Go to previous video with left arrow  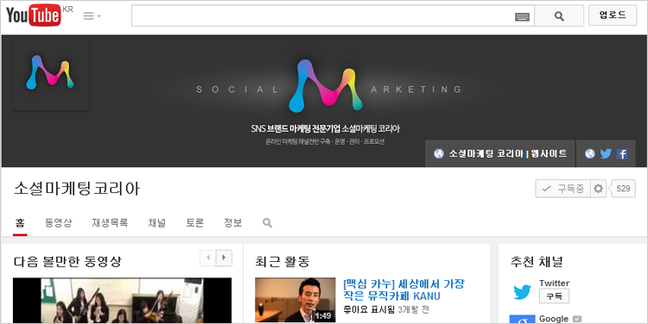(208, 258)
